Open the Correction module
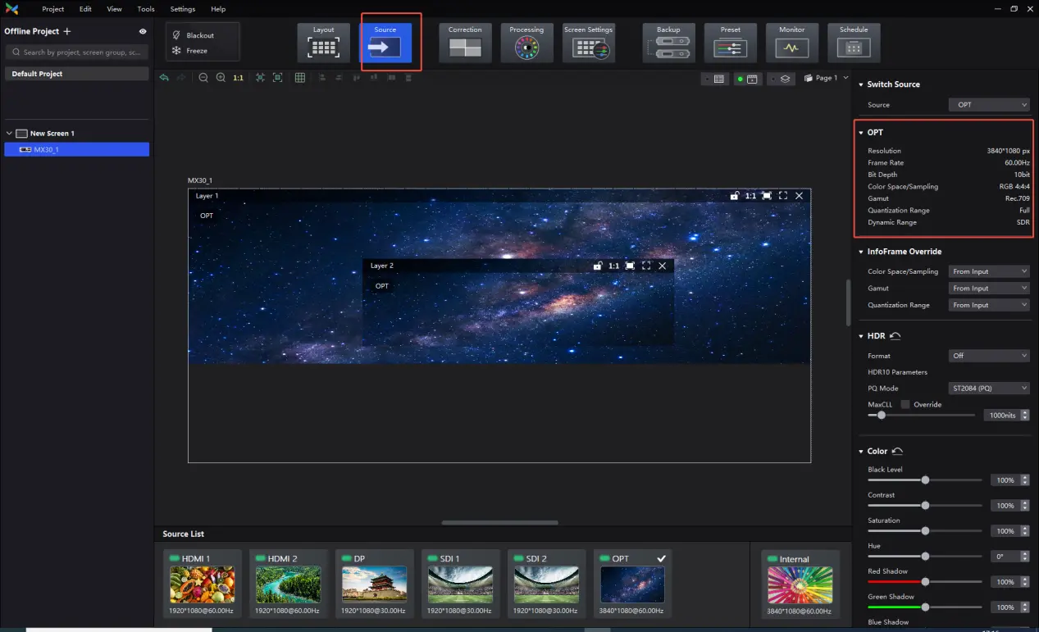1039x632 pixels. click(x=465, y=43)
